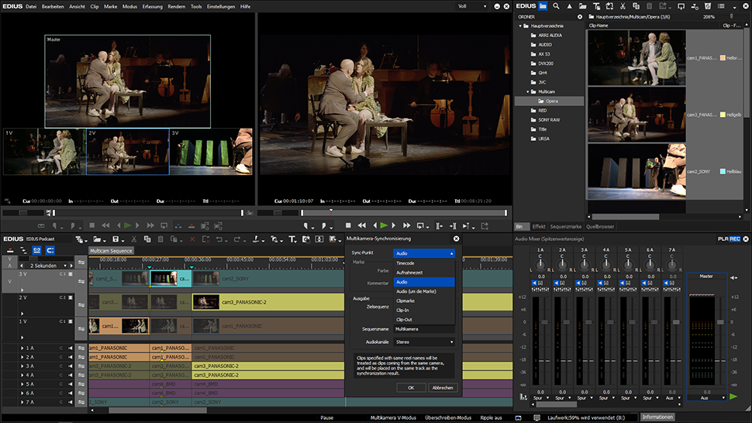Click rewind in the recorder monitor
The image size is (752, 423).
click(362, 225)
